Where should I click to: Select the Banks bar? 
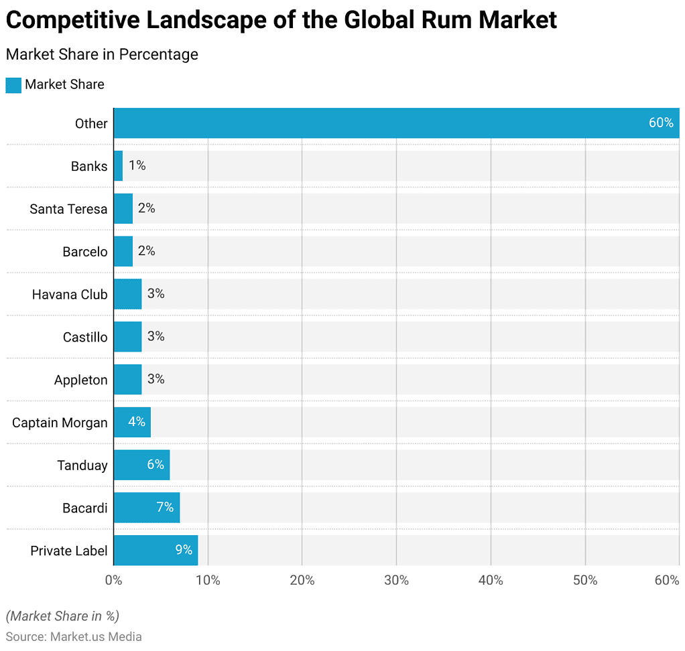pos(118,165)
